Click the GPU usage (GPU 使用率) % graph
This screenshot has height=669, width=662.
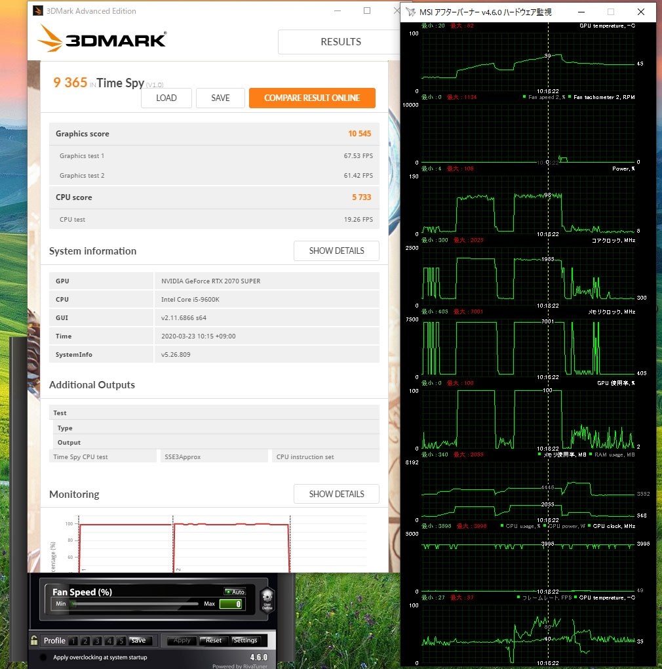[x=528, y=419]
